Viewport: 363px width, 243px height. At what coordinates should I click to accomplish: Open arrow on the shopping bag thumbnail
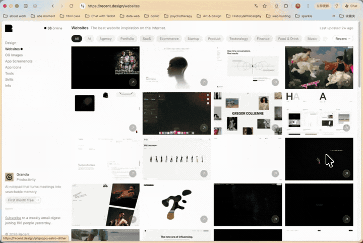tap(133, 128)
